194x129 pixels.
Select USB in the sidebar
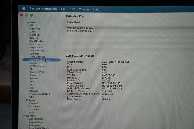(x=32, y=97)
